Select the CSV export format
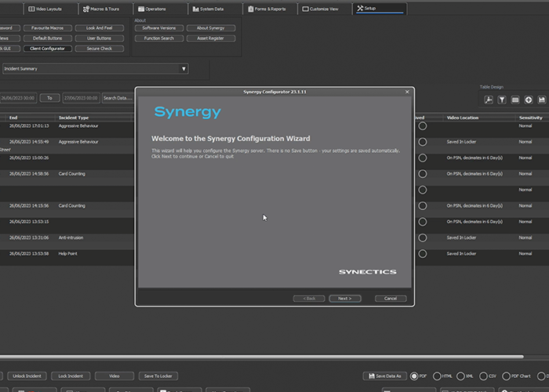549x392 pixels. point(483,376)
